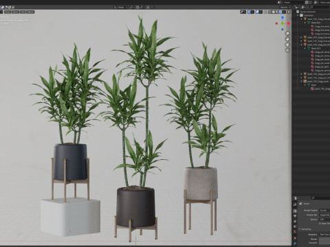Open the Render Engine dropdown
This screenshot has width=330, height=247.
point(324,210)
